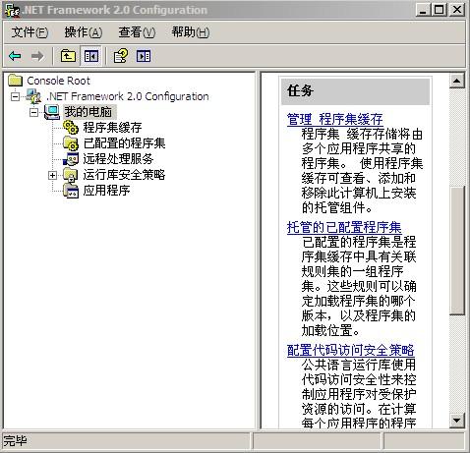Toggle the Show/Hide Console Tree icon
Image resolution: width=470 pixels, height=453 pixels.
90,56
